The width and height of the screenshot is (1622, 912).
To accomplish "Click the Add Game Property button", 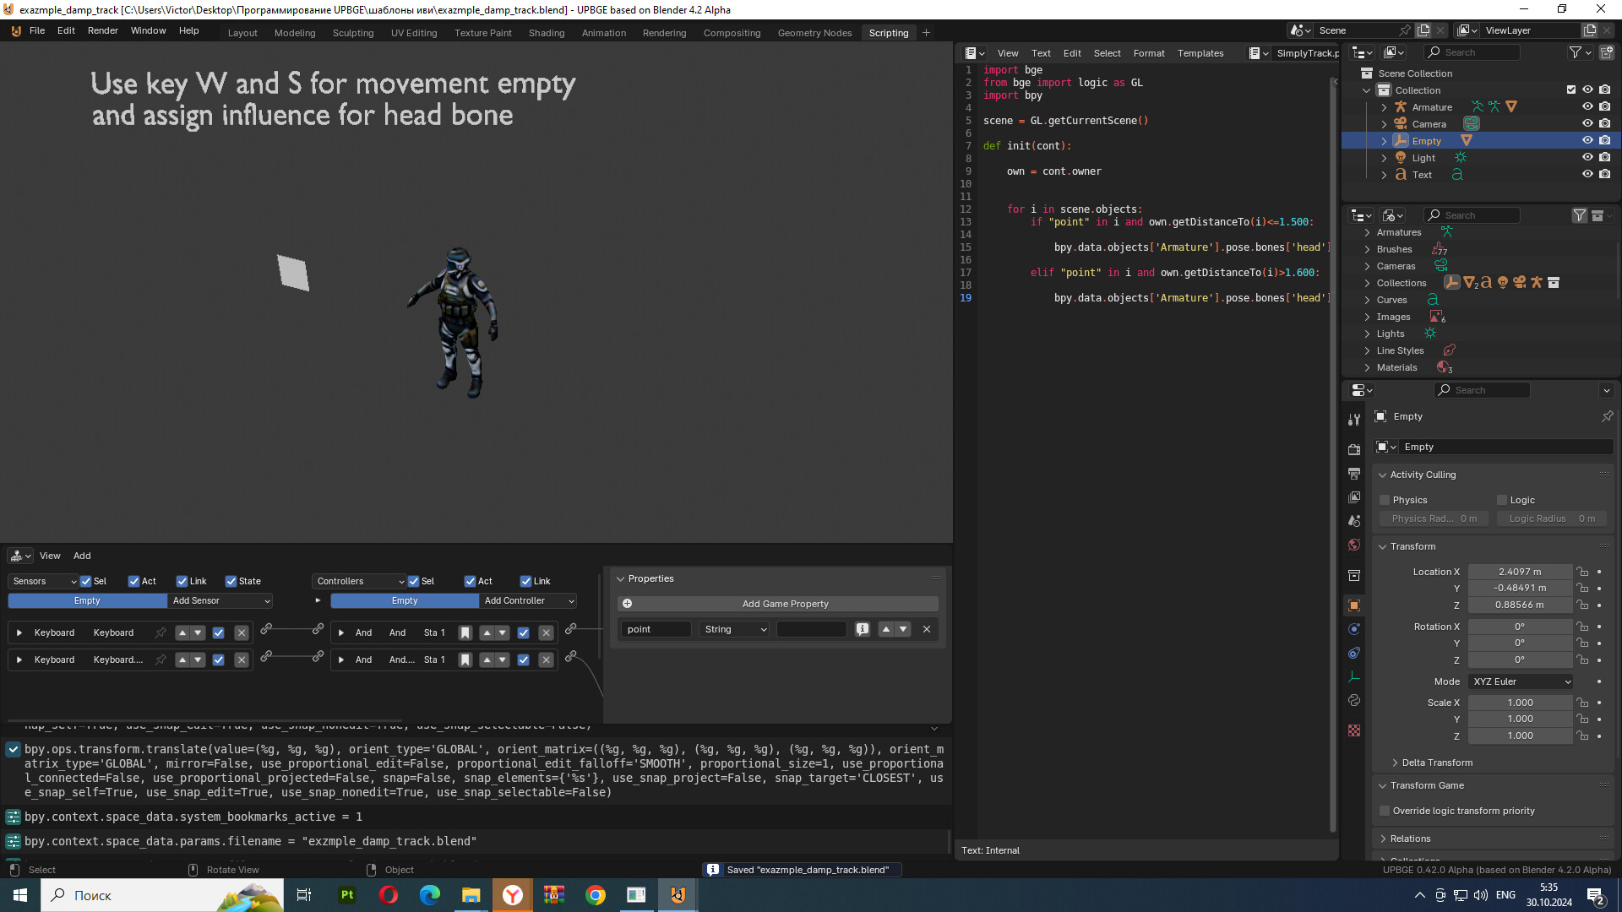I will pyautogui.click(x=778, y=604).
